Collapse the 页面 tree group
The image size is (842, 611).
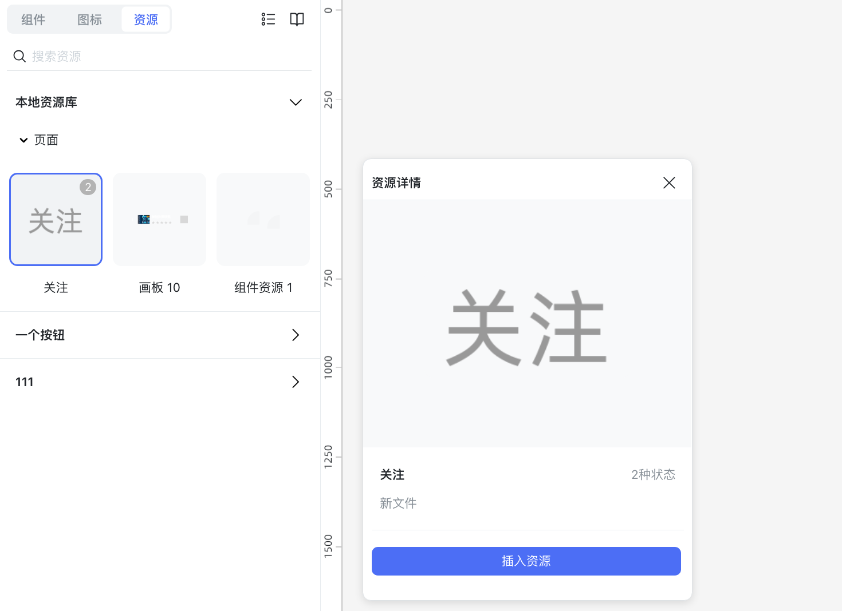[x=23, y=140]
